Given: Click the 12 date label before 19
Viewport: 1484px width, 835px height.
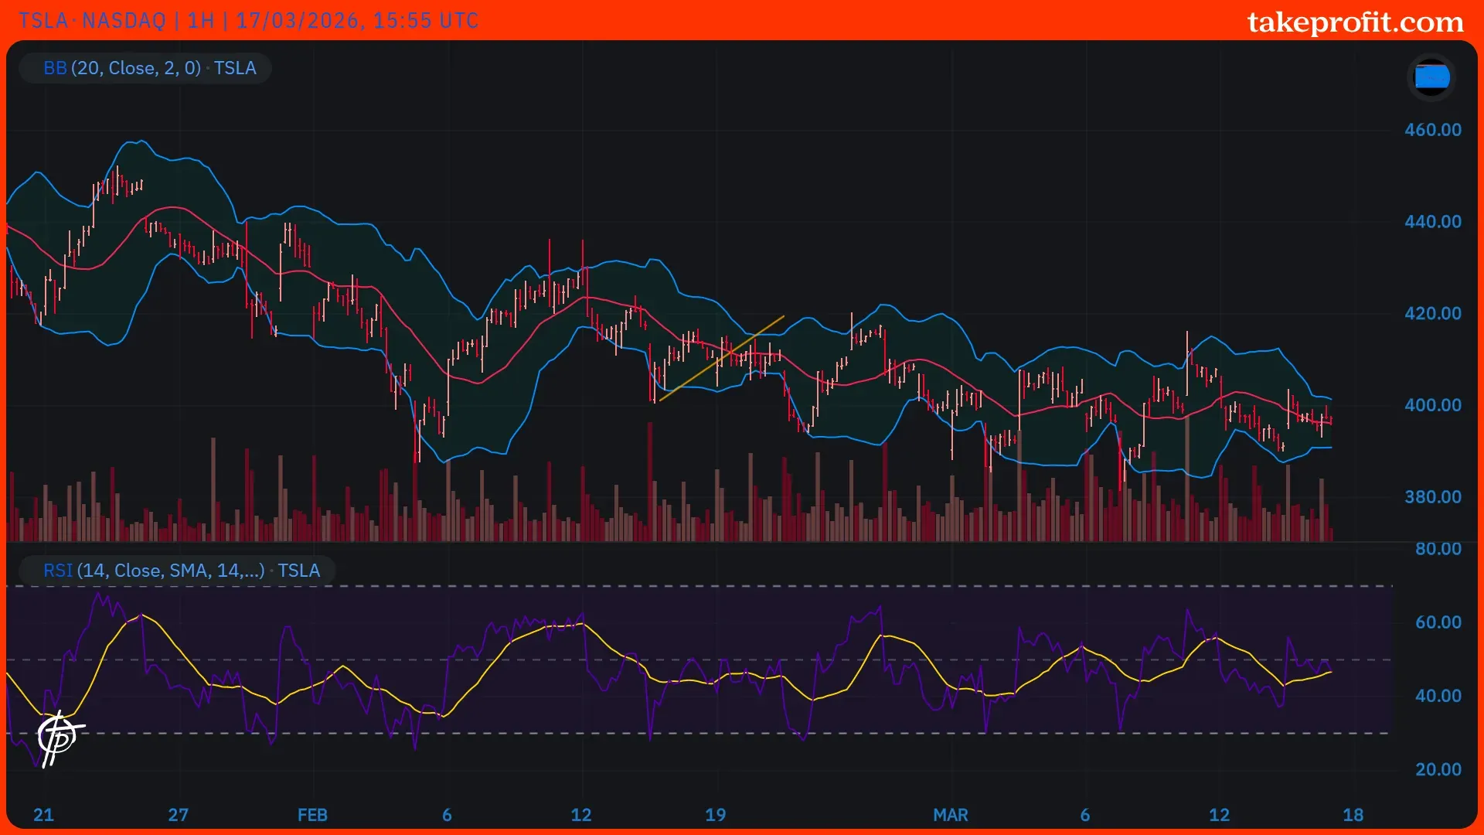Looking at the screenshot, I should tap(580, 815).
